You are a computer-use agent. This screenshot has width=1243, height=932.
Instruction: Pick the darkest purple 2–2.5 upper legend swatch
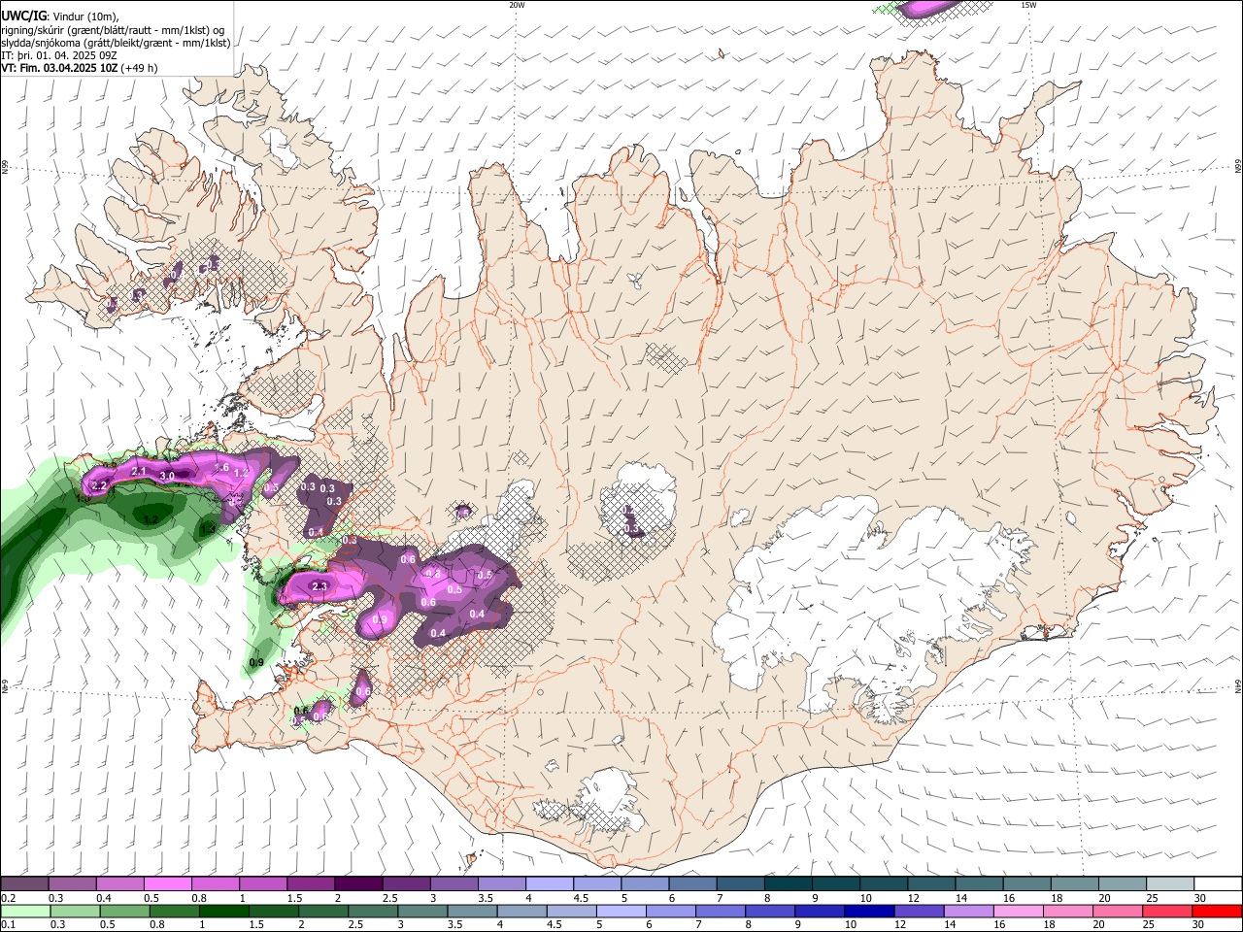pyautogui.click(x=357, y=884)
